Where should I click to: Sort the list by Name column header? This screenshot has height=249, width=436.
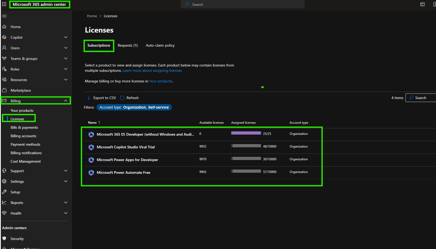pos(94,123)
